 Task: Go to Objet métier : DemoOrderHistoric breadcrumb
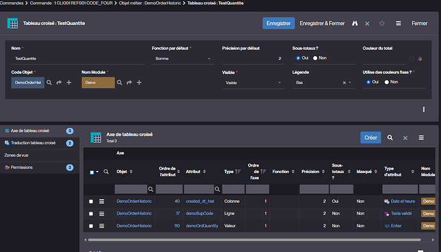click(150, 3)
